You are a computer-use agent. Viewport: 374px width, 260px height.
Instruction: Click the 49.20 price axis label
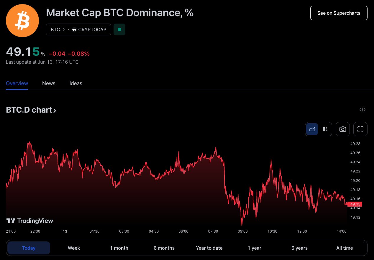[x=355, y=180]
